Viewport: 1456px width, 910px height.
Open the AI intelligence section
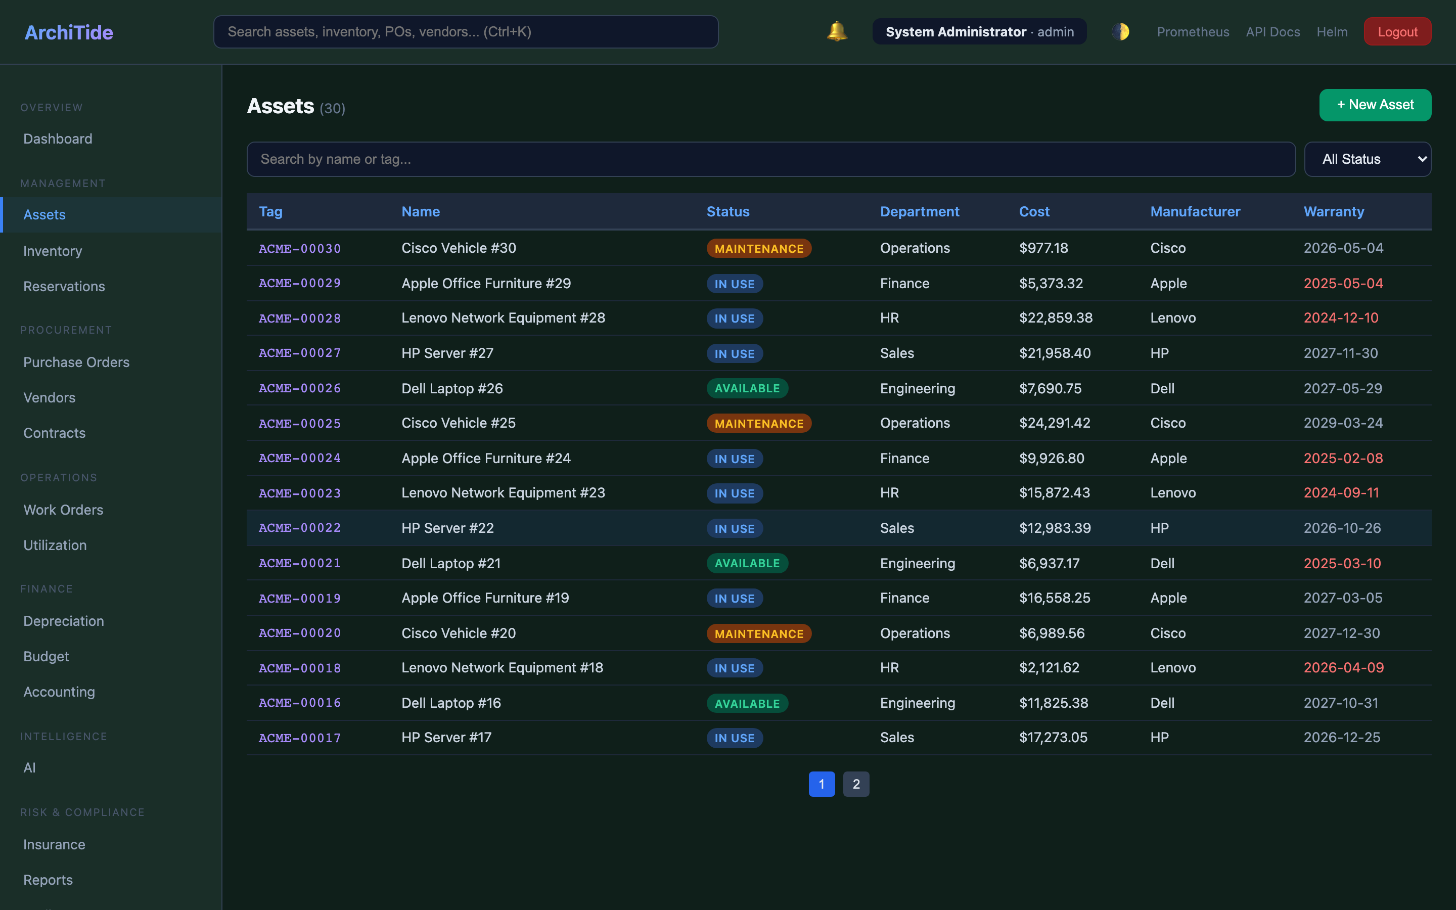[x=29, y=767]
